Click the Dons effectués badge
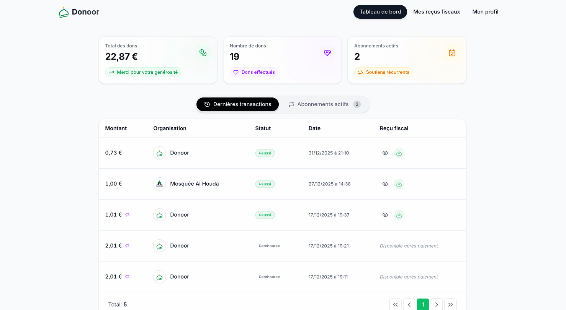 (254, 72)
